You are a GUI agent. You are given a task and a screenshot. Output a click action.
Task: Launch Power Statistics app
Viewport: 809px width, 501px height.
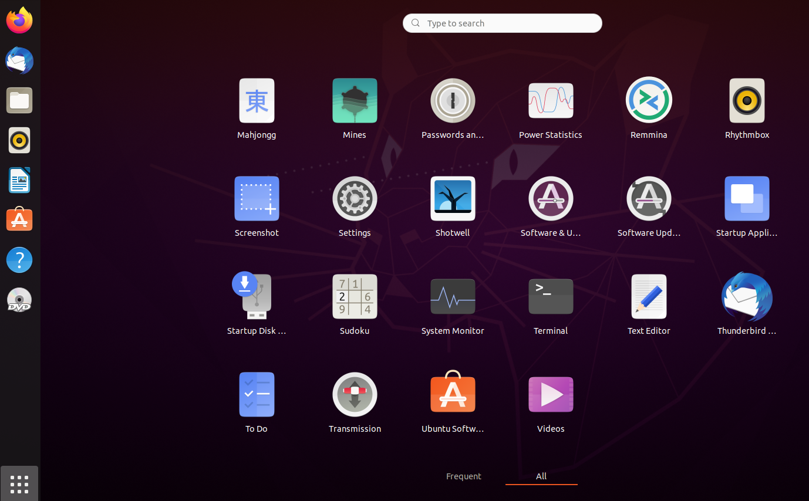(551, 100)
